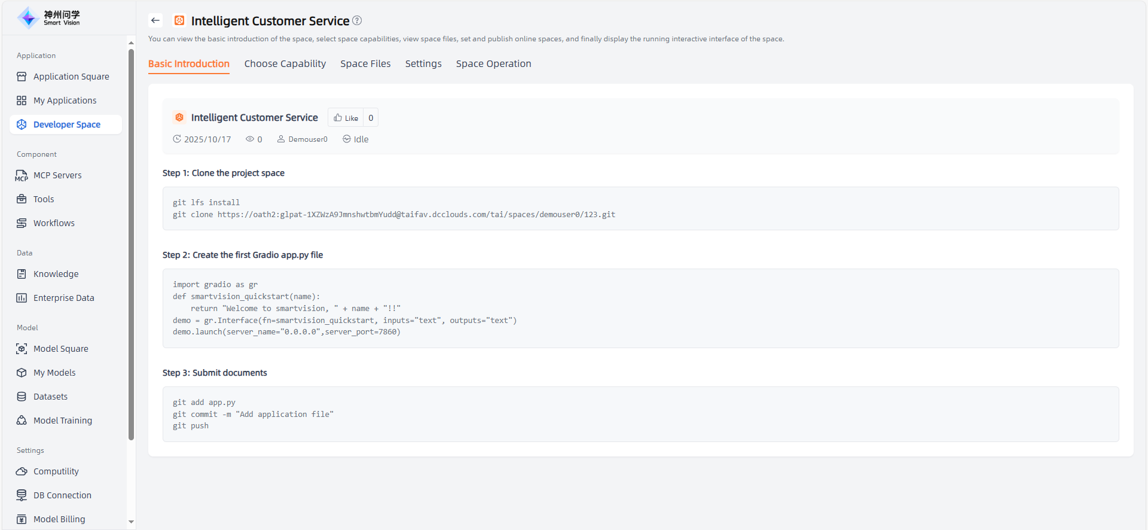Click the sidebar scroll up arrow

coord(131,42)
